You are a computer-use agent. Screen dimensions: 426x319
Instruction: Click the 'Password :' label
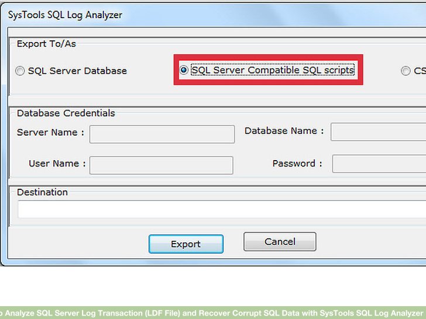(297, 164)
